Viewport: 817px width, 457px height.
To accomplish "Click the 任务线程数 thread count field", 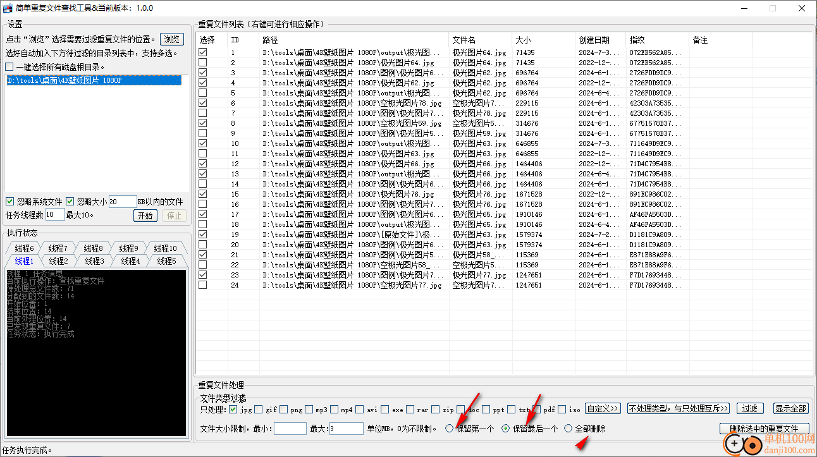I will click(55, 215).
